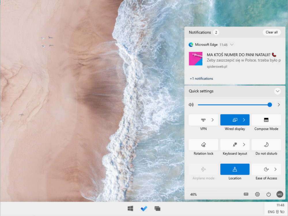
Task: Expand Wired display options arrow
Action: [x=244, y=120]
